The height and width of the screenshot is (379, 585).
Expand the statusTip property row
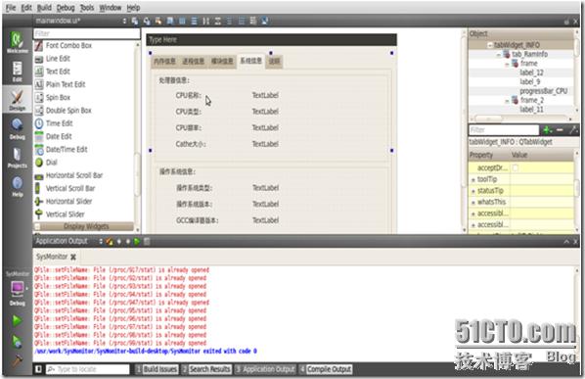tap(473, 191)
